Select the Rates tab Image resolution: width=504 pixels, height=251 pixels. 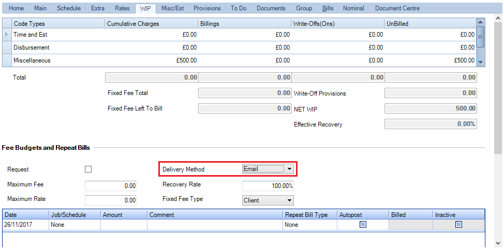pyautogui.click(x=122, y=8)
